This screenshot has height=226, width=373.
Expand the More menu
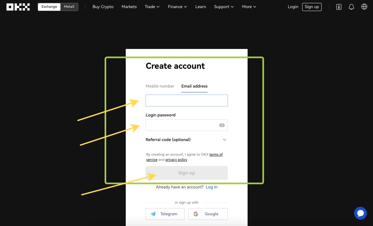[x=249, y=6]
